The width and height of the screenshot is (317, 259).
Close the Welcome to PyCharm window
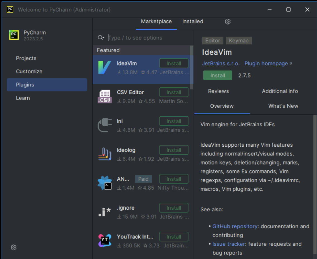coord(307,9)
